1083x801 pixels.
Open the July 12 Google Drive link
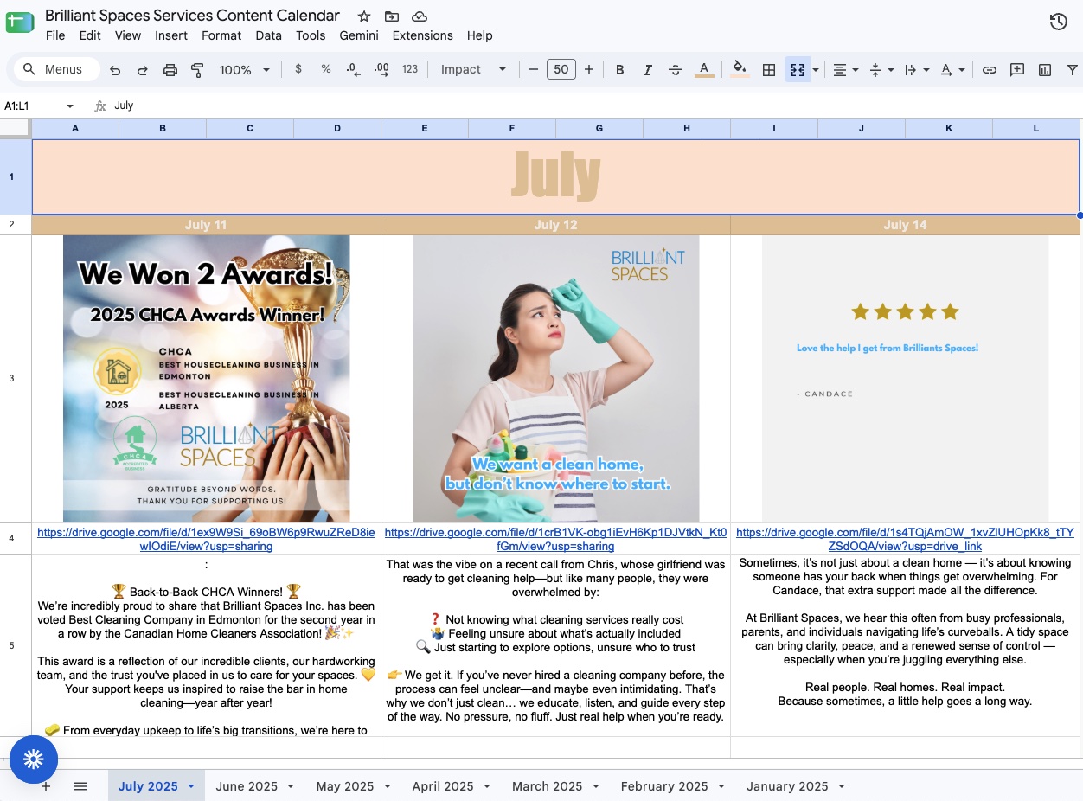(555, 539)
